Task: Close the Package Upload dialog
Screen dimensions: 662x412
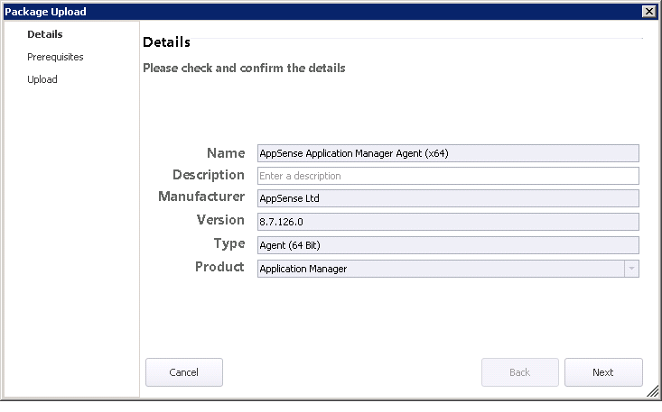Action: (649, 12)
